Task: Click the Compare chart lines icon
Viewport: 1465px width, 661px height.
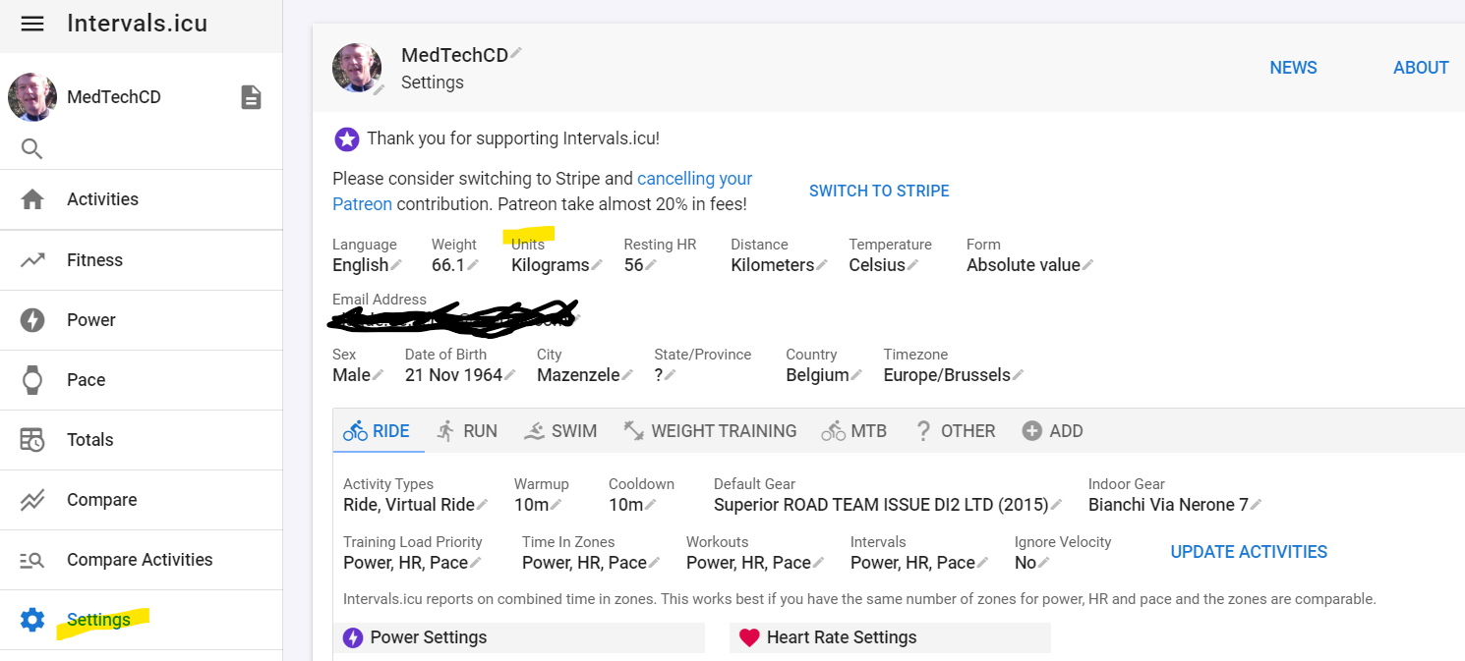Action: [x=32, y=500]
